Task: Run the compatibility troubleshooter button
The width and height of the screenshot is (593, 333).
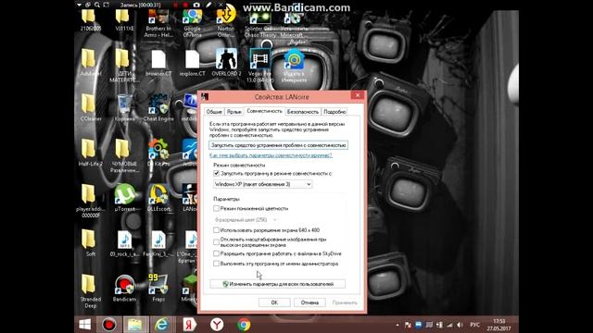Action: [x=278, y=145]
